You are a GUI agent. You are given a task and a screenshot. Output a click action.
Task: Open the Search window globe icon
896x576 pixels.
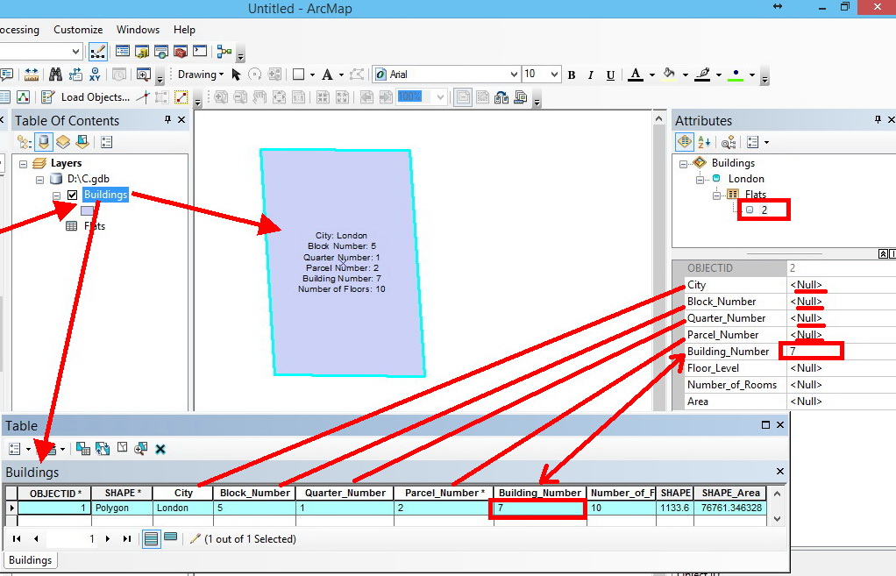coord(161,52)
